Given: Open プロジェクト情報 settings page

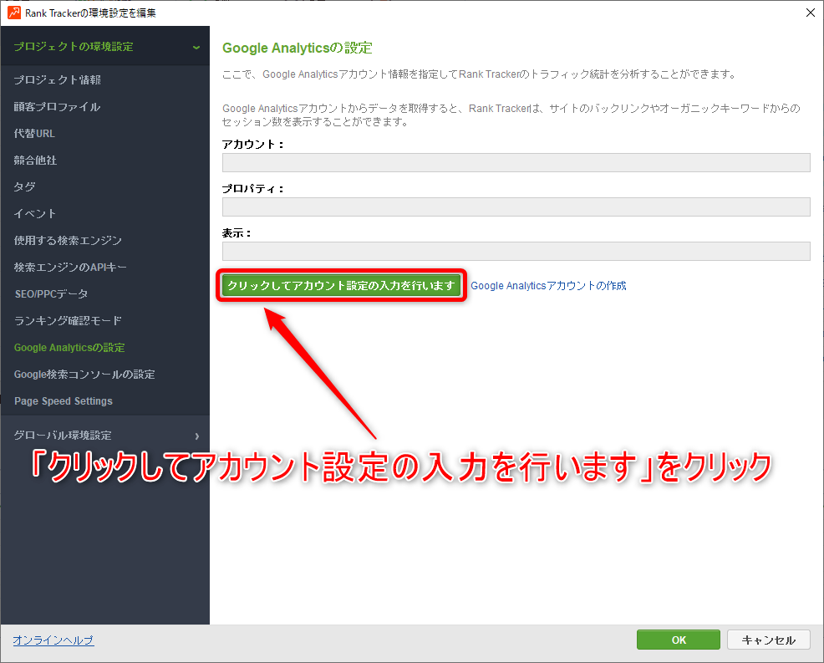Looking at the screenshot, I should point(58,80).
